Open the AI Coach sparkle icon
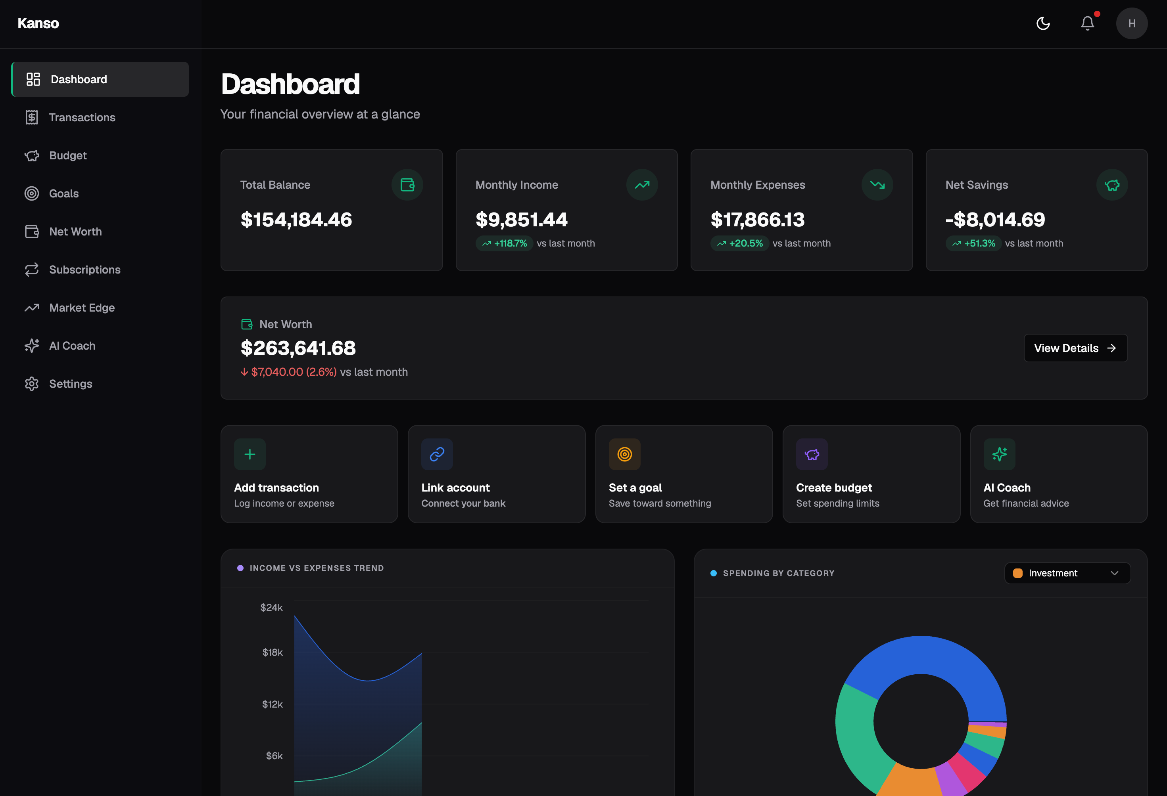Image resolution: width=1167 pixels, height=796 pixels. point(999,454)
